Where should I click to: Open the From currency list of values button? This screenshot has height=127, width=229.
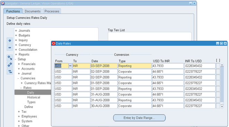point(70,66)
